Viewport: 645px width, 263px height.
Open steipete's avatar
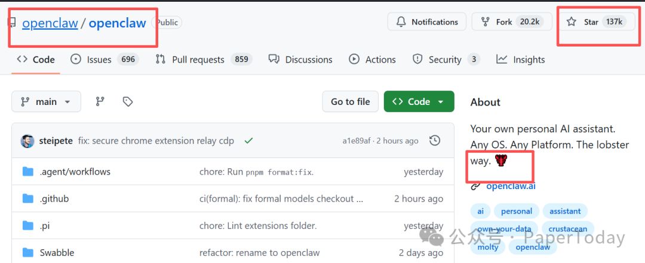pos(27,141)
